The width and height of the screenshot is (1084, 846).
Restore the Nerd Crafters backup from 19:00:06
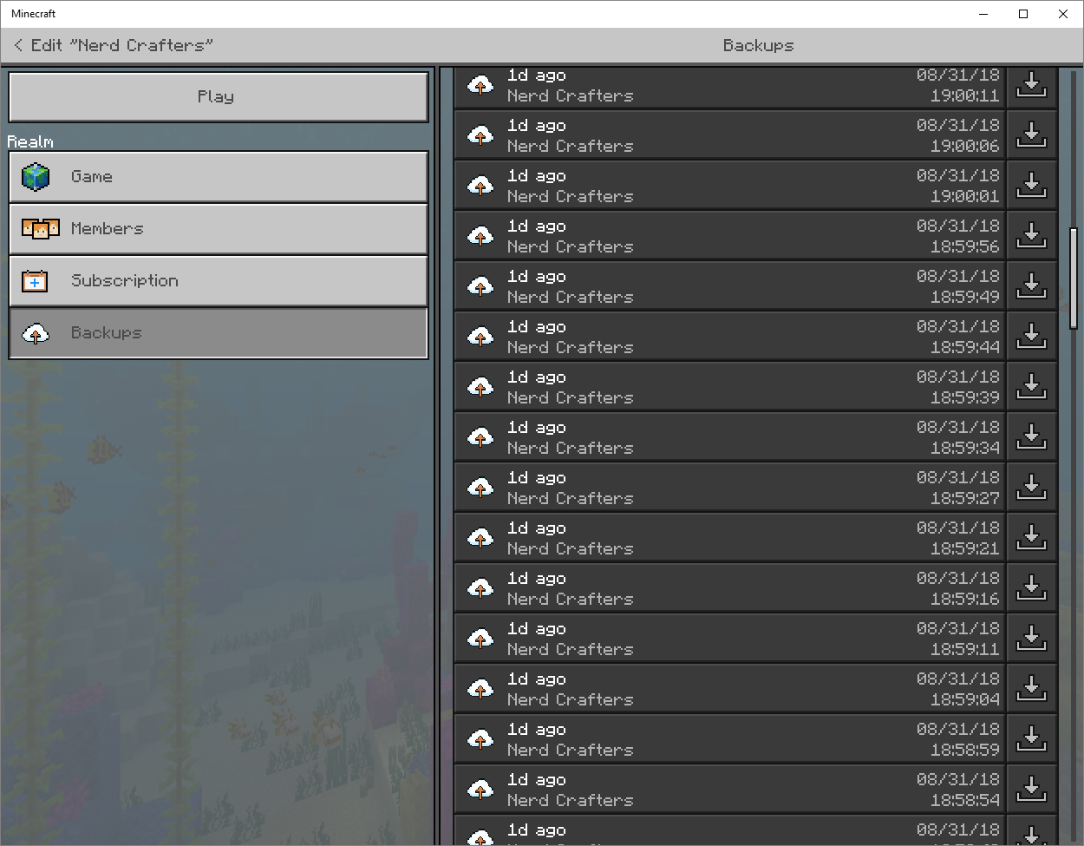pyautogui.click(x=729, y=134)
